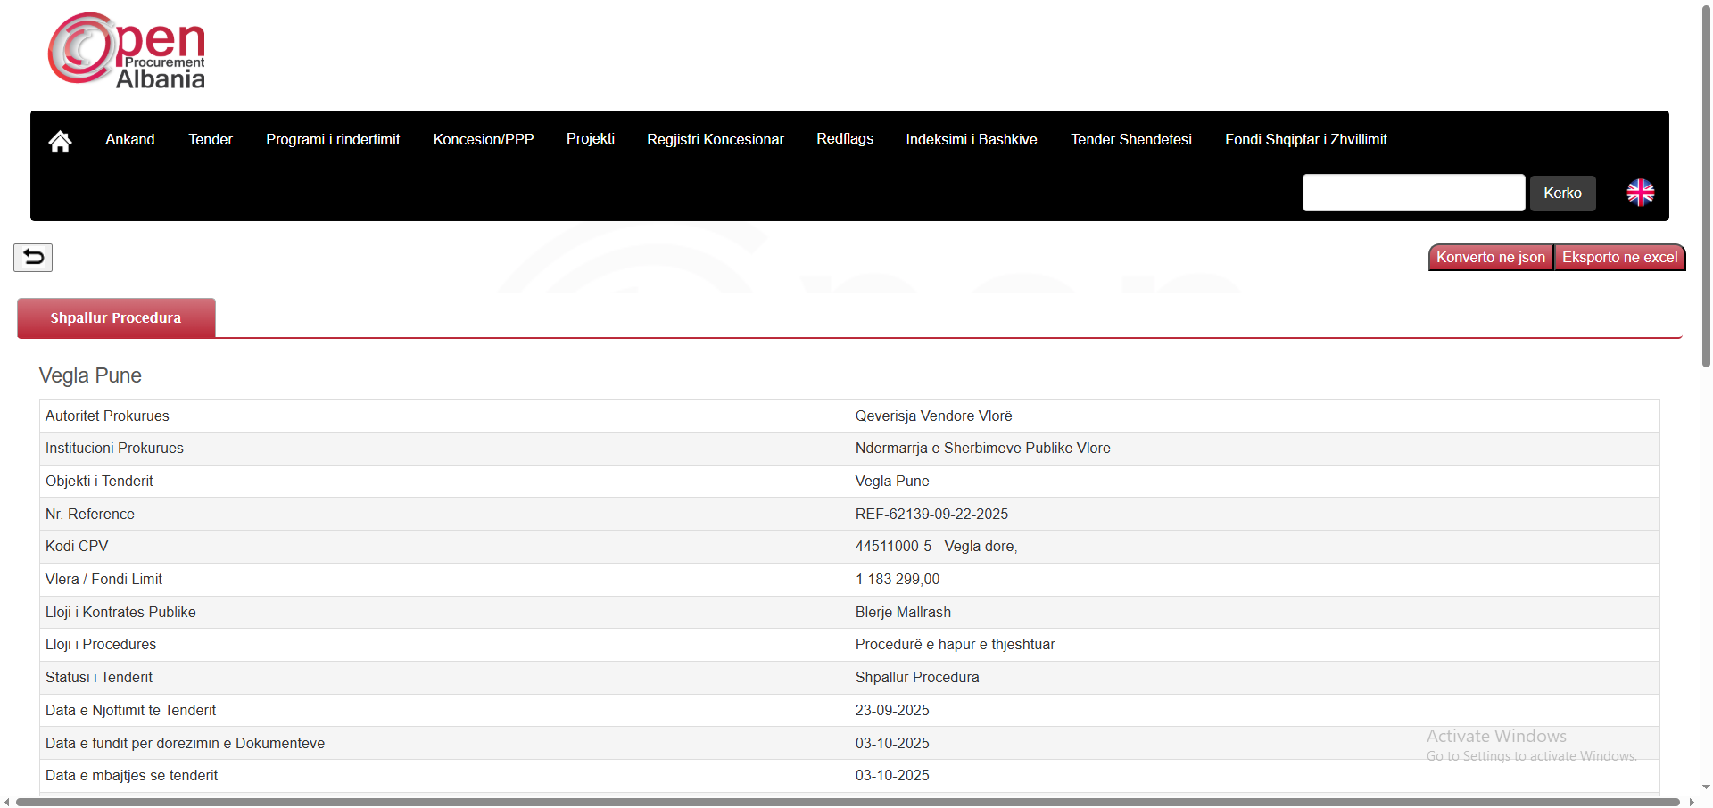Click the home icon in navigation bar
This screenshot has height=808, width=1713.
pos(60,141)
